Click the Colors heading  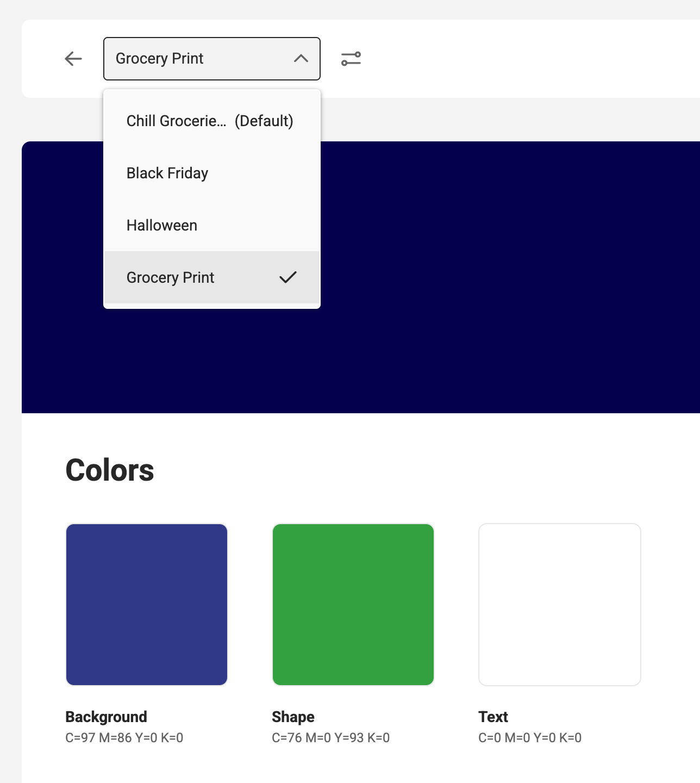[x=110, y=470]
